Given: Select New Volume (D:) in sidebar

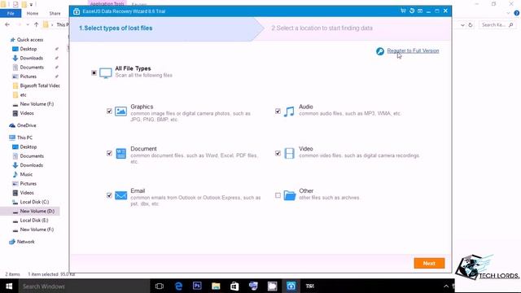Looking at the screenshot, I should pos(37,212).
